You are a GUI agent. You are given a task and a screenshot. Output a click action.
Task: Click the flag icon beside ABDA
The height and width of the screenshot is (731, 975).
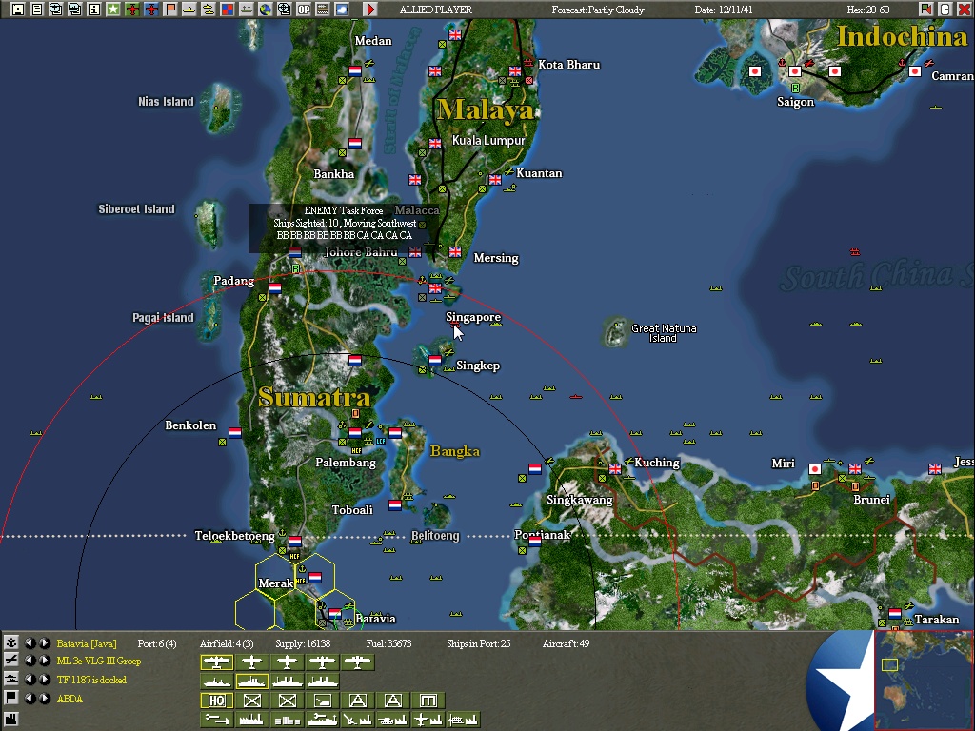click(x=11, y=698)
